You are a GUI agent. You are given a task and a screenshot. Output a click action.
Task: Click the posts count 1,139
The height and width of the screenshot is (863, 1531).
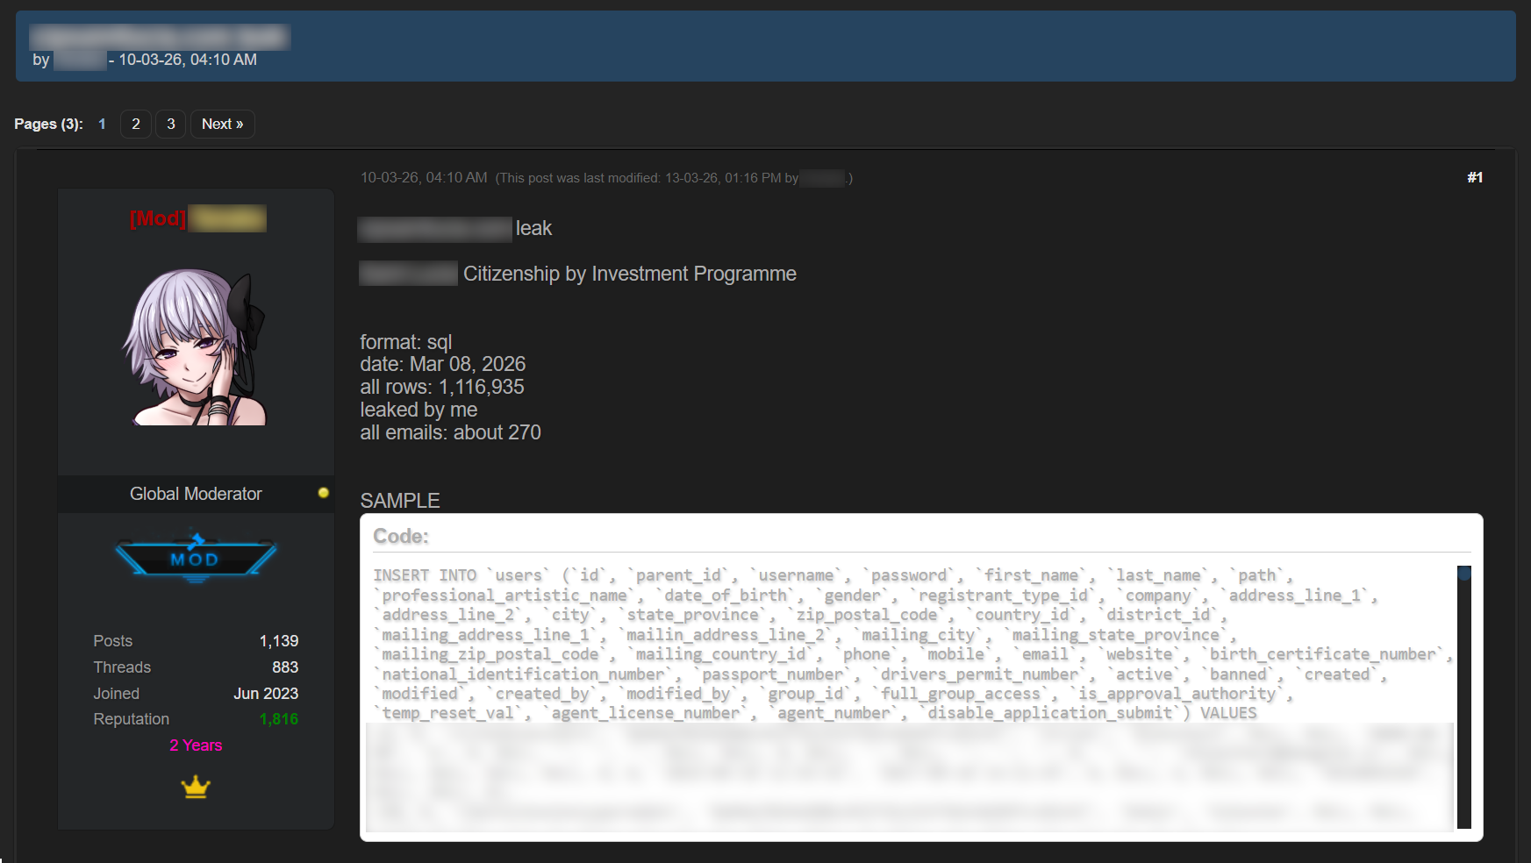click(x=279, y=640)
